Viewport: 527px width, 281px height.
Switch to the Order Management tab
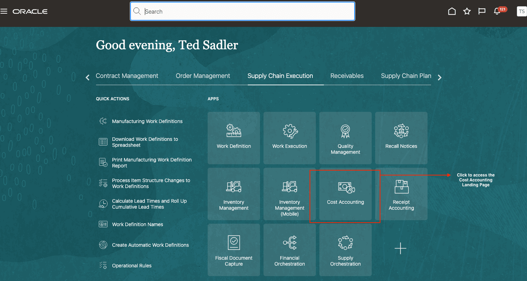coord(203,76)
